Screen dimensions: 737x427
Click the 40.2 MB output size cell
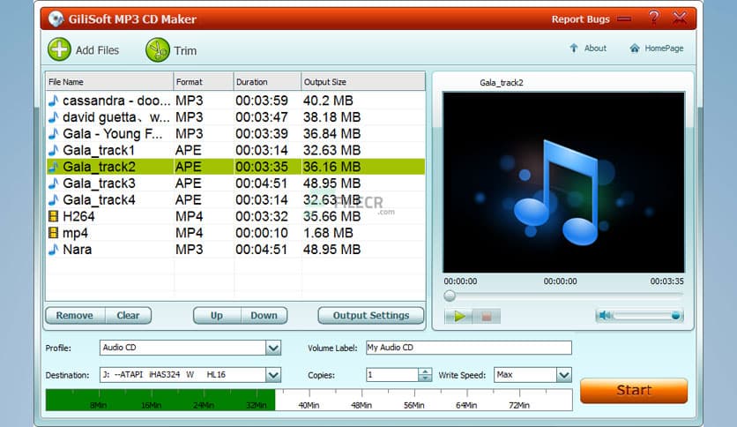(328, 101)
